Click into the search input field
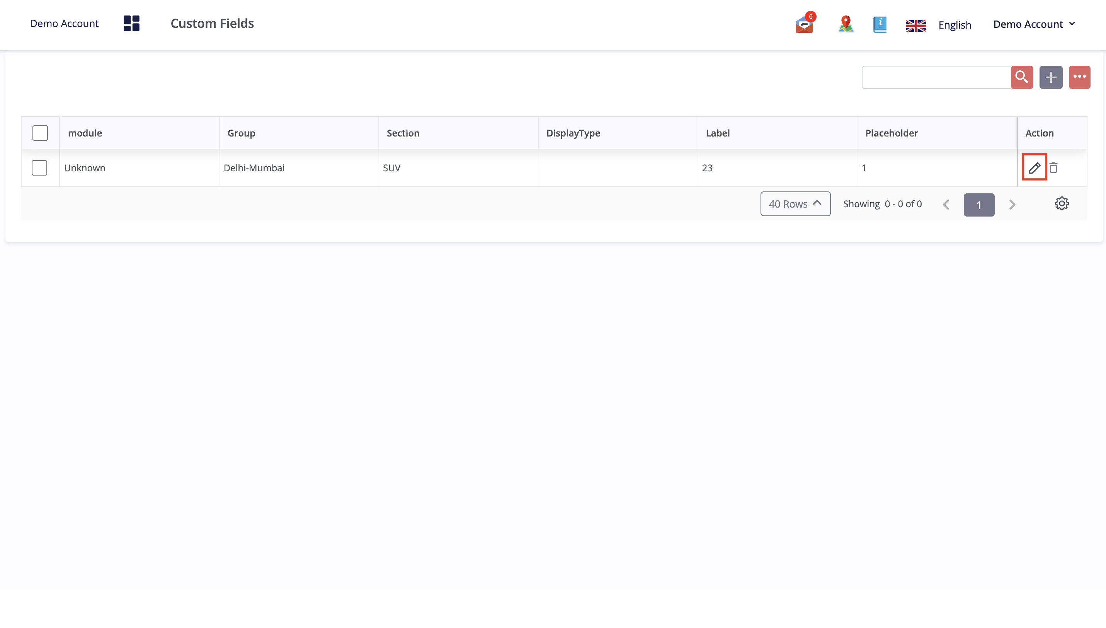This screenshot has width=1106, height=628. (x=936, y=77)
